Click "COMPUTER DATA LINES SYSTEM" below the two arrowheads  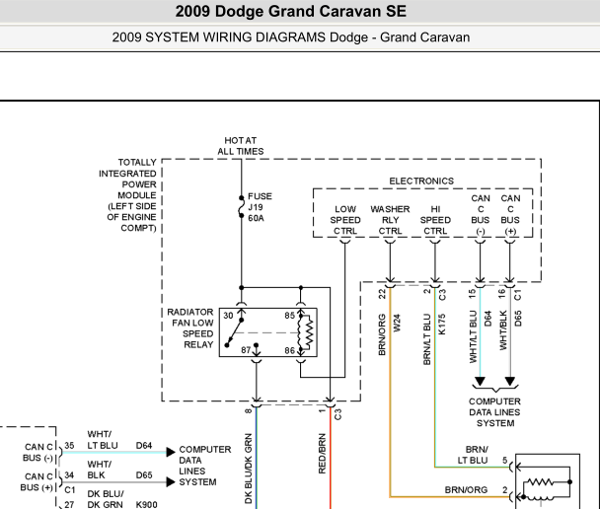pos(494,412)
